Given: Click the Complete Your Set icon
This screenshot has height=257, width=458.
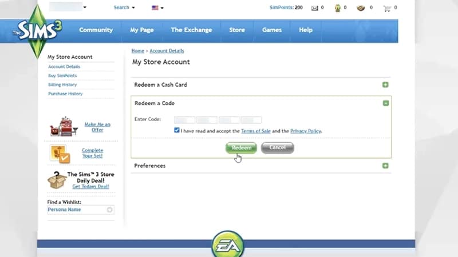Looking at the screenshot, I should pyautogui.click(x=60, y=153).
